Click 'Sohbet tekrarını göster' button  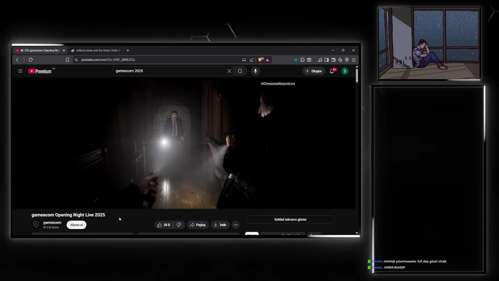(x=290, y=219)
